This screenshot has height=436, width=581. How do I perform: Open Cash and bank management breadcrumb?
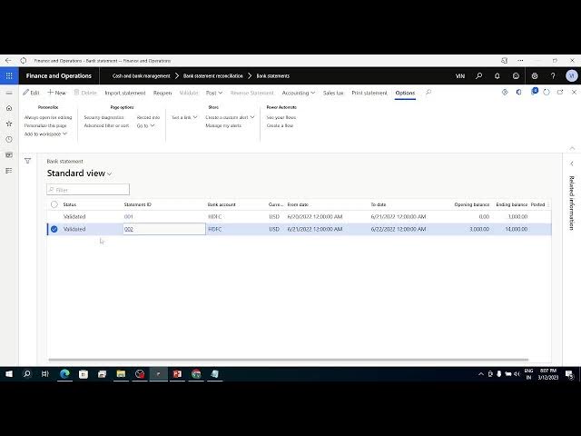click(x=142, y=76)
